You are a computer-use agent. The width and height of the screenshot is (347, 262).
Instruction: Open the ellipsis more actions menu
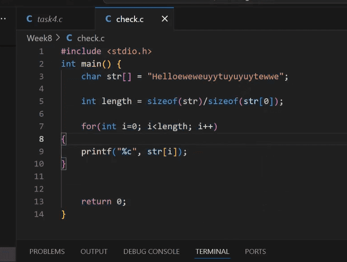[4, 19]
